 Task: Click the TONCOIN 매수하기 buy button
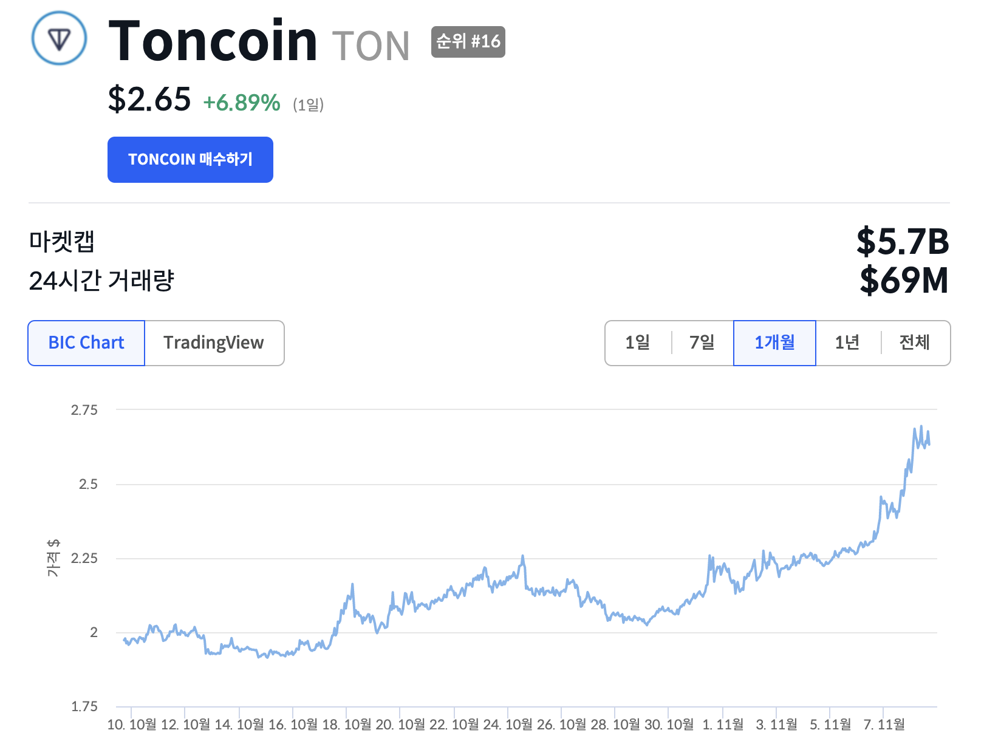(x=190, y=160)
